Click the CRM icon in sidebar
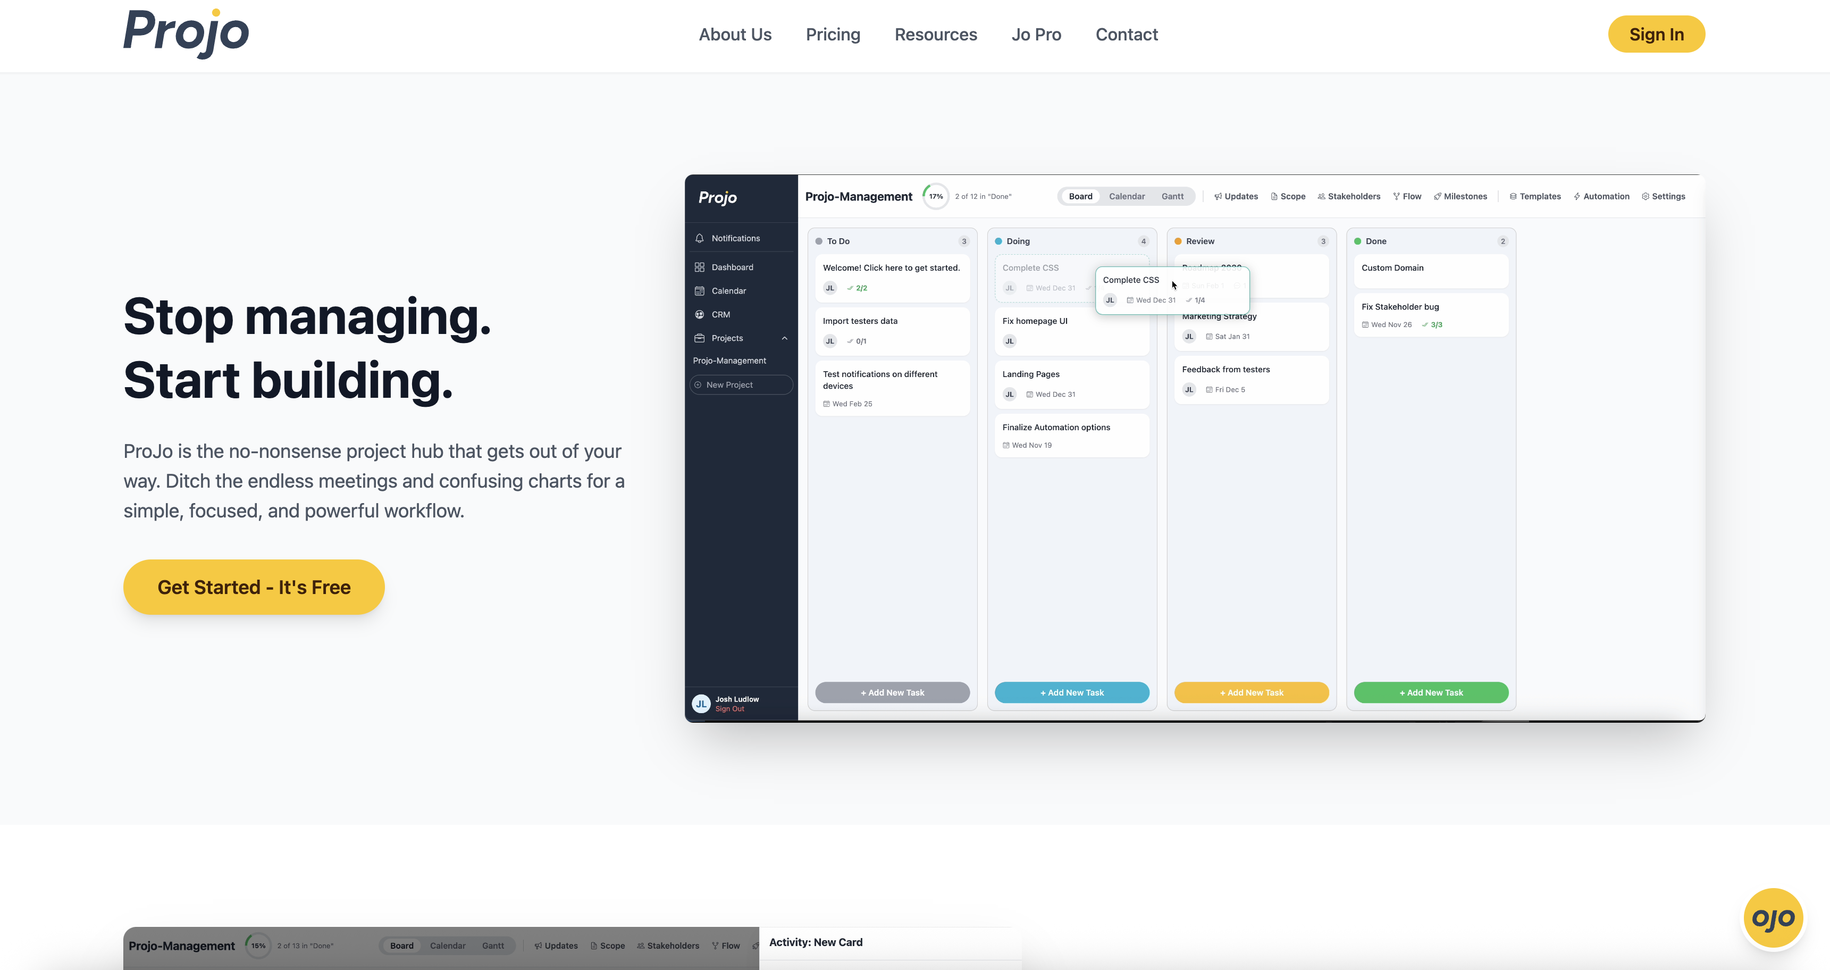 click(x=699, y=315)
